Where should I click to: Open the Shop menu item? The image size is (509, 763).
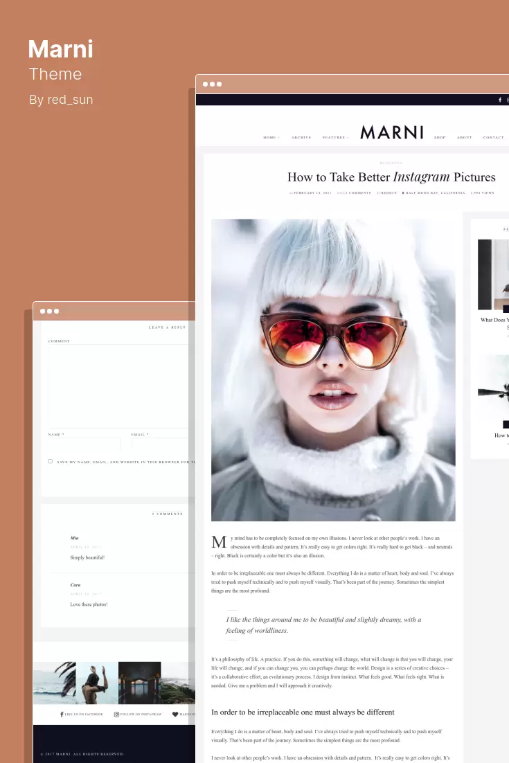pos(440,138)
